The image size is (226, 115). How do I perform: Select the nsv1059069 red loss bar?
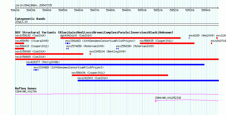click(49, 54)
